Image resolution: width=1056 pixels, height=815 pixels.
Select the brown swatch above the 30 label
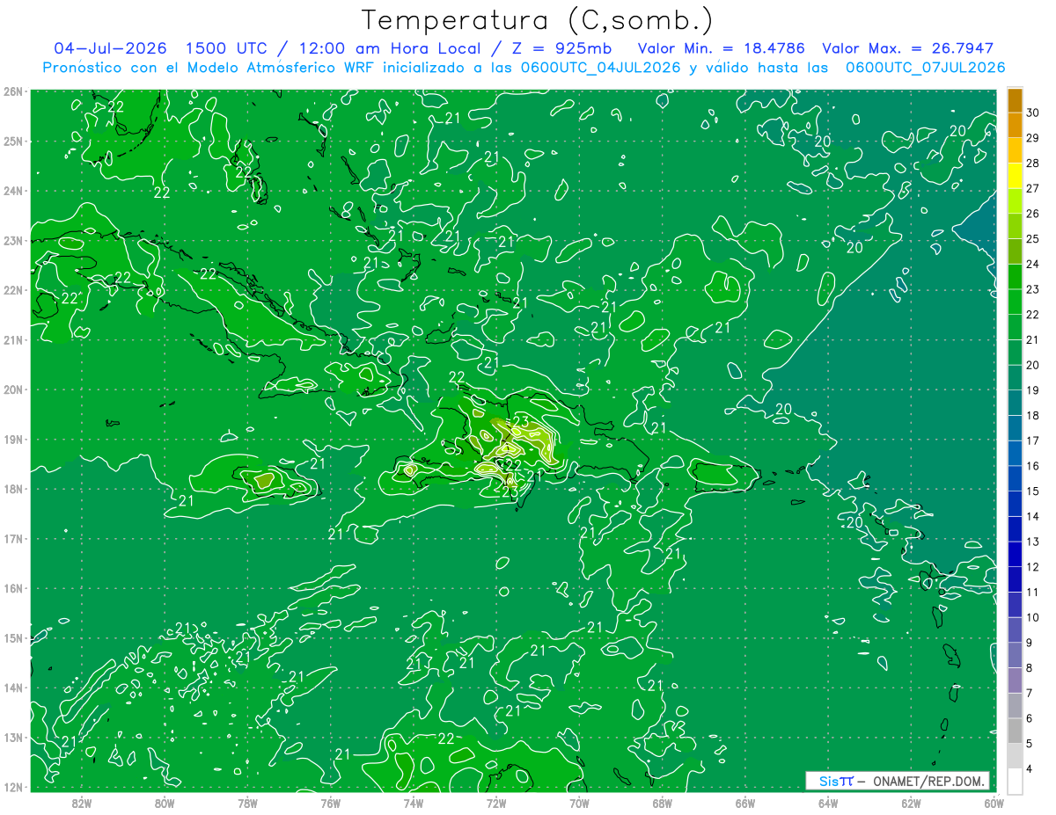[x=1015, y=100]
